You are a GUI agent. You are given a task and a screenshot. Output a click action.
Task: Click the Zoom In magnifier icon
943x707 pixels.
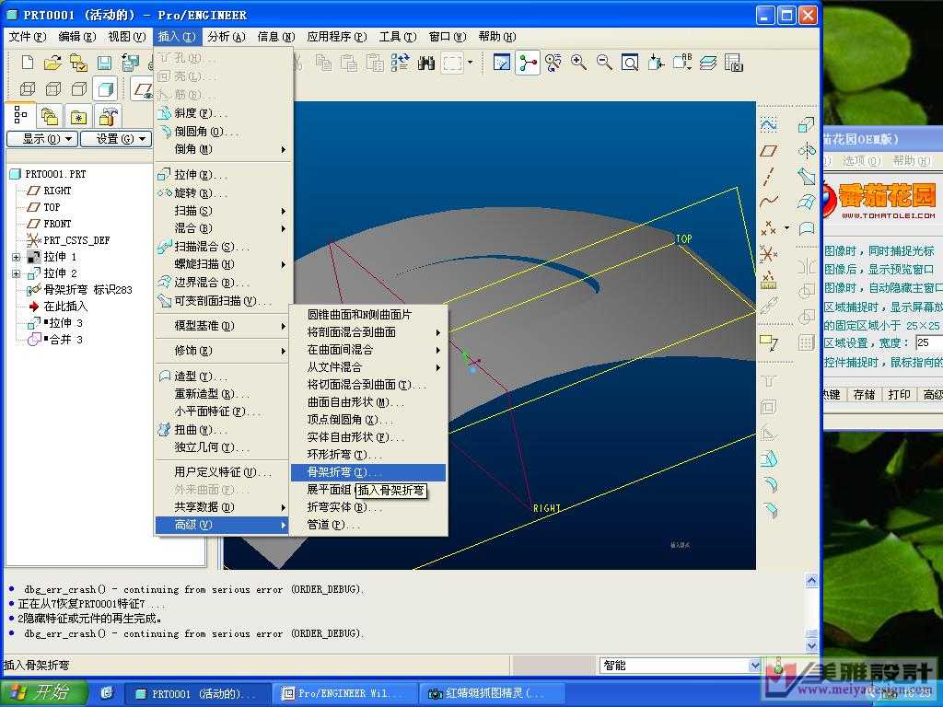tap(578, 63)
